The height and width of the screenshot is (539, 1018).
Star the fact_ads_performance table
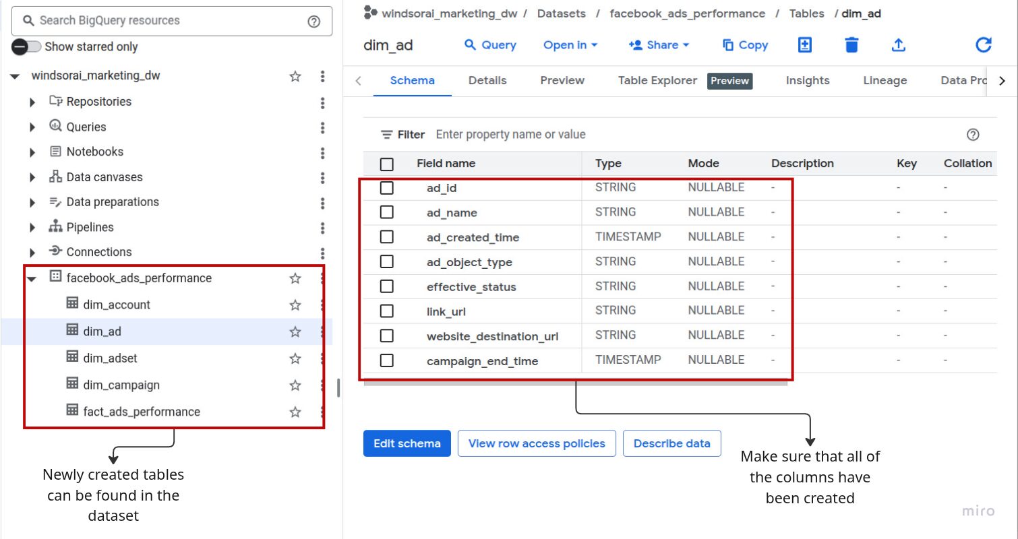[x=295, y=412]
